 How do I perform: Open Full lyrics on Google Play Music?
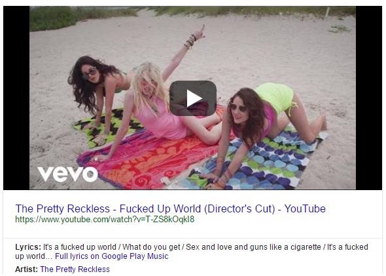pos(111,256)
